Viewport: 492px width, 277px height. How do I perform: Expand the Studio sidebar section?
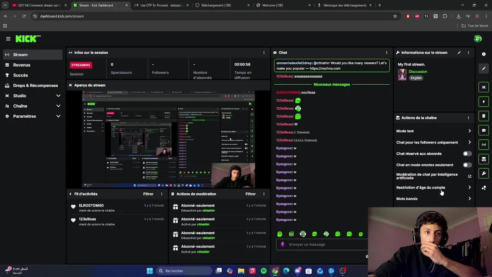(x=33, y=96)
